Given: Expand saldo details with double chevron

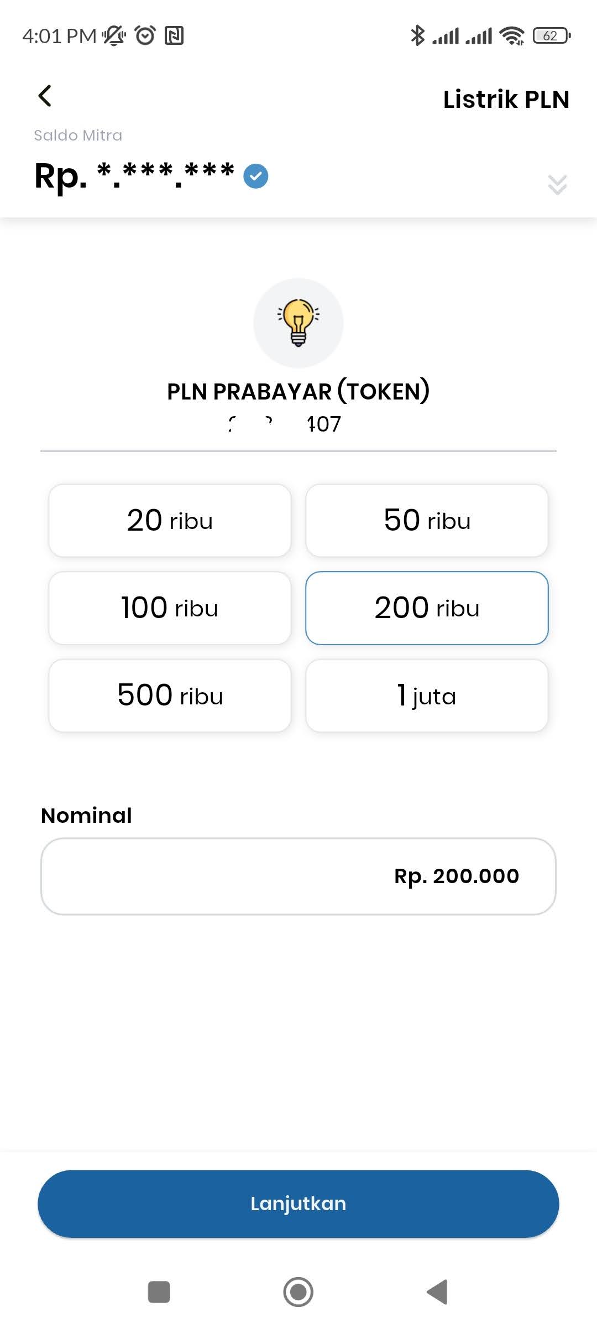Looking at the screenshot, I should pyautogui.click(x=557, y=184).
